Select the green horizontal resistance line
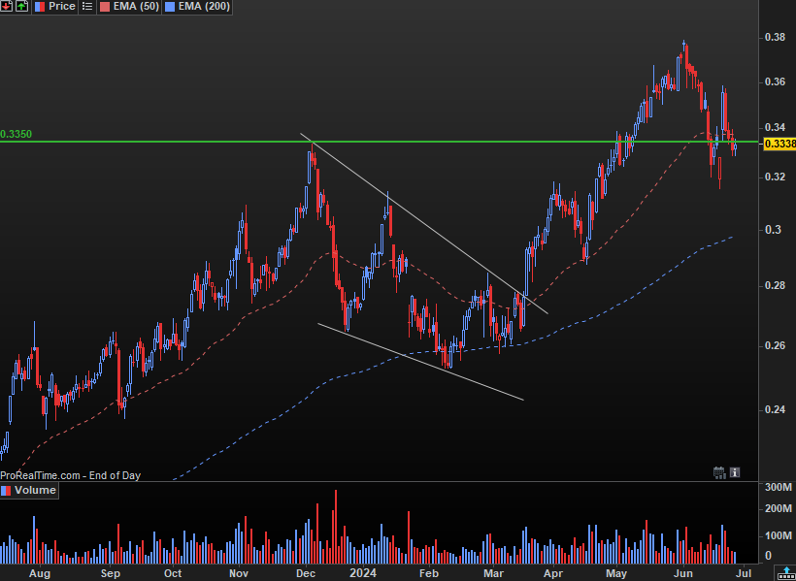Viewport: 796px width, 581px height. pyautogui.click(x=379, y=142)
